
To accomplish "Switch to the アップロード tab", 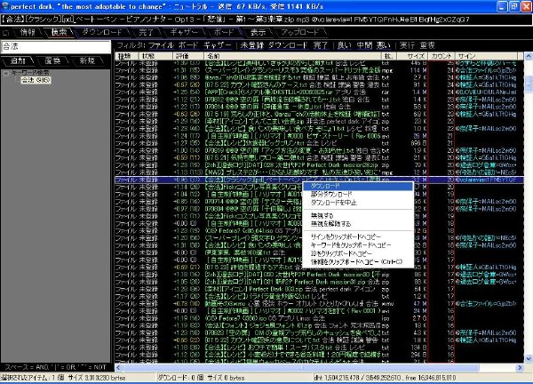I will 300,32.
